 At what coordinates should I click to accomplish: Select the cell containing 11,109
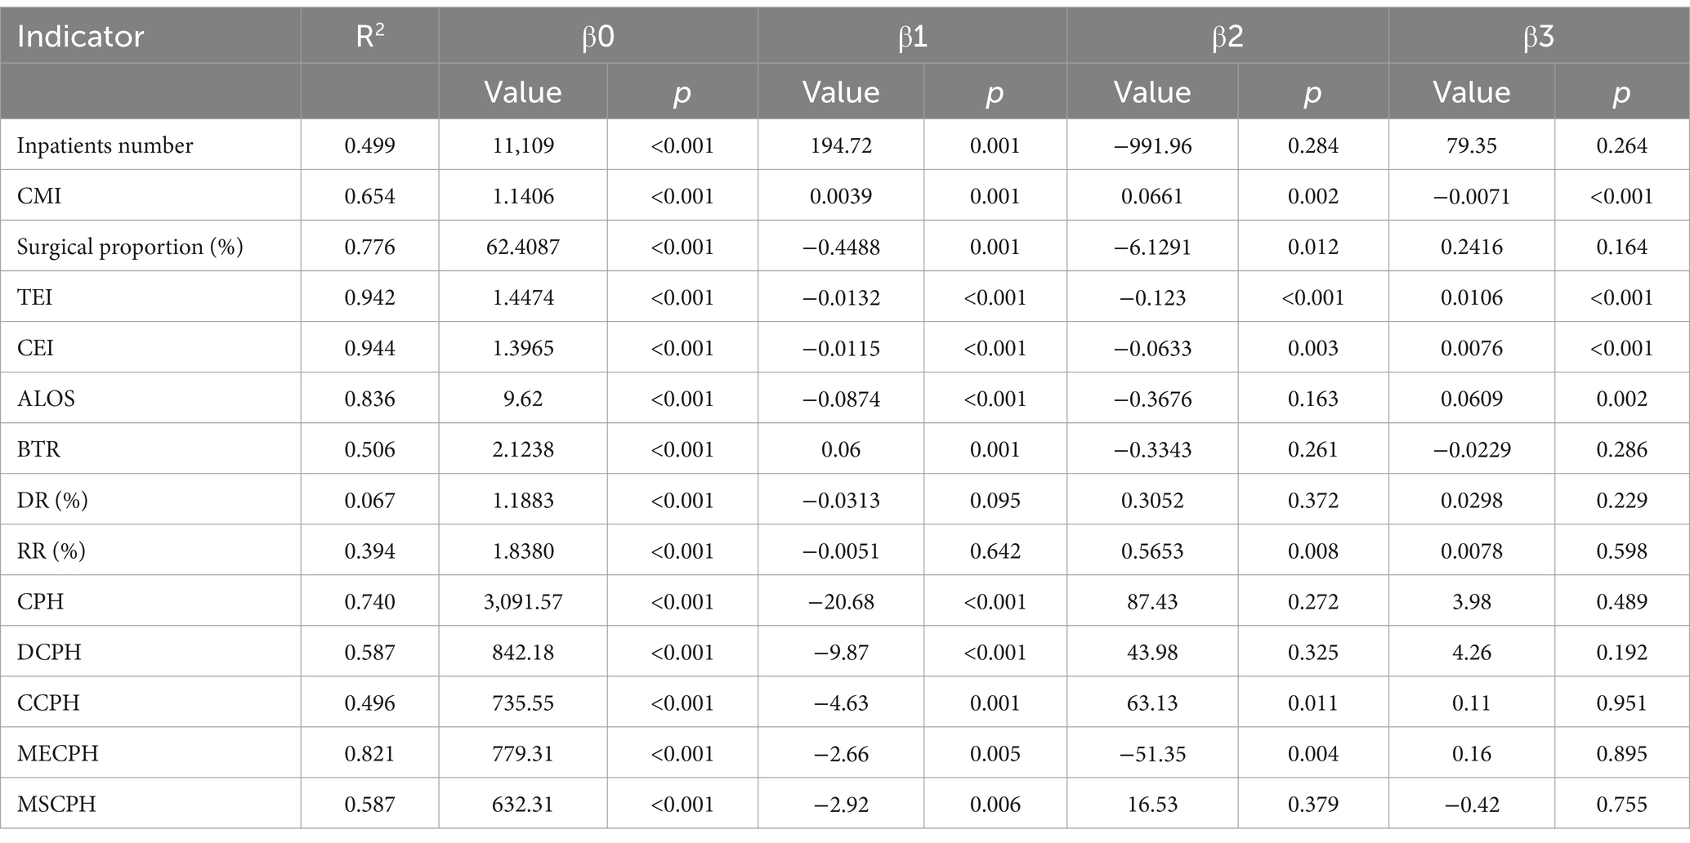[x=523, y=145]
